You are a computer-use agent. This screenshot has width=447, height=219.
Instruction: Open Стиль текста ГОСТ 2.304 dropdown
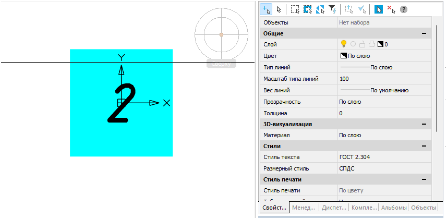tap(384, 157)
